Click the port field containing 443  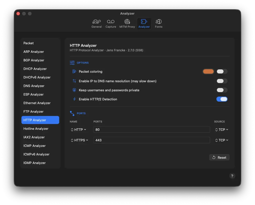click(152, 140)
